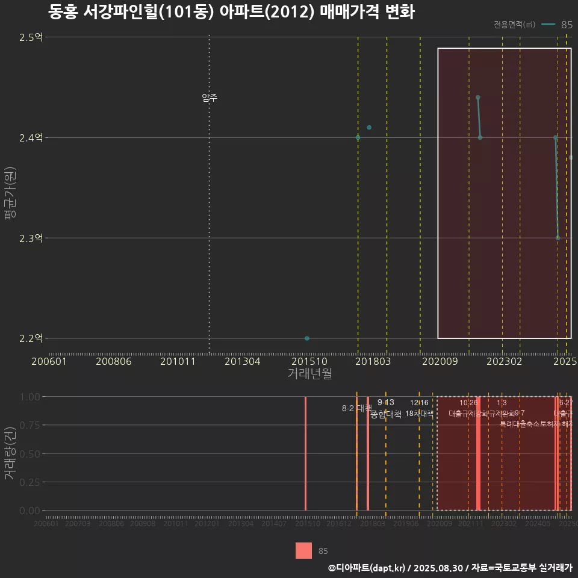Click 201304 on the price chart axis
The image size is (578, 578).
(x=242, y=361)
